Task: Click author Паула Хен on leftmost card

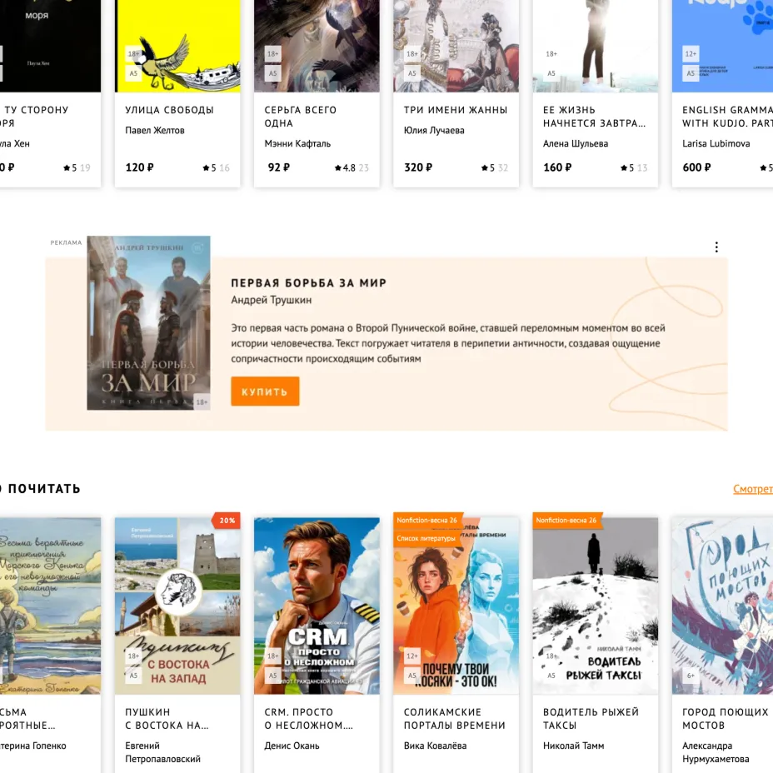Action: (x=15, y=143)
